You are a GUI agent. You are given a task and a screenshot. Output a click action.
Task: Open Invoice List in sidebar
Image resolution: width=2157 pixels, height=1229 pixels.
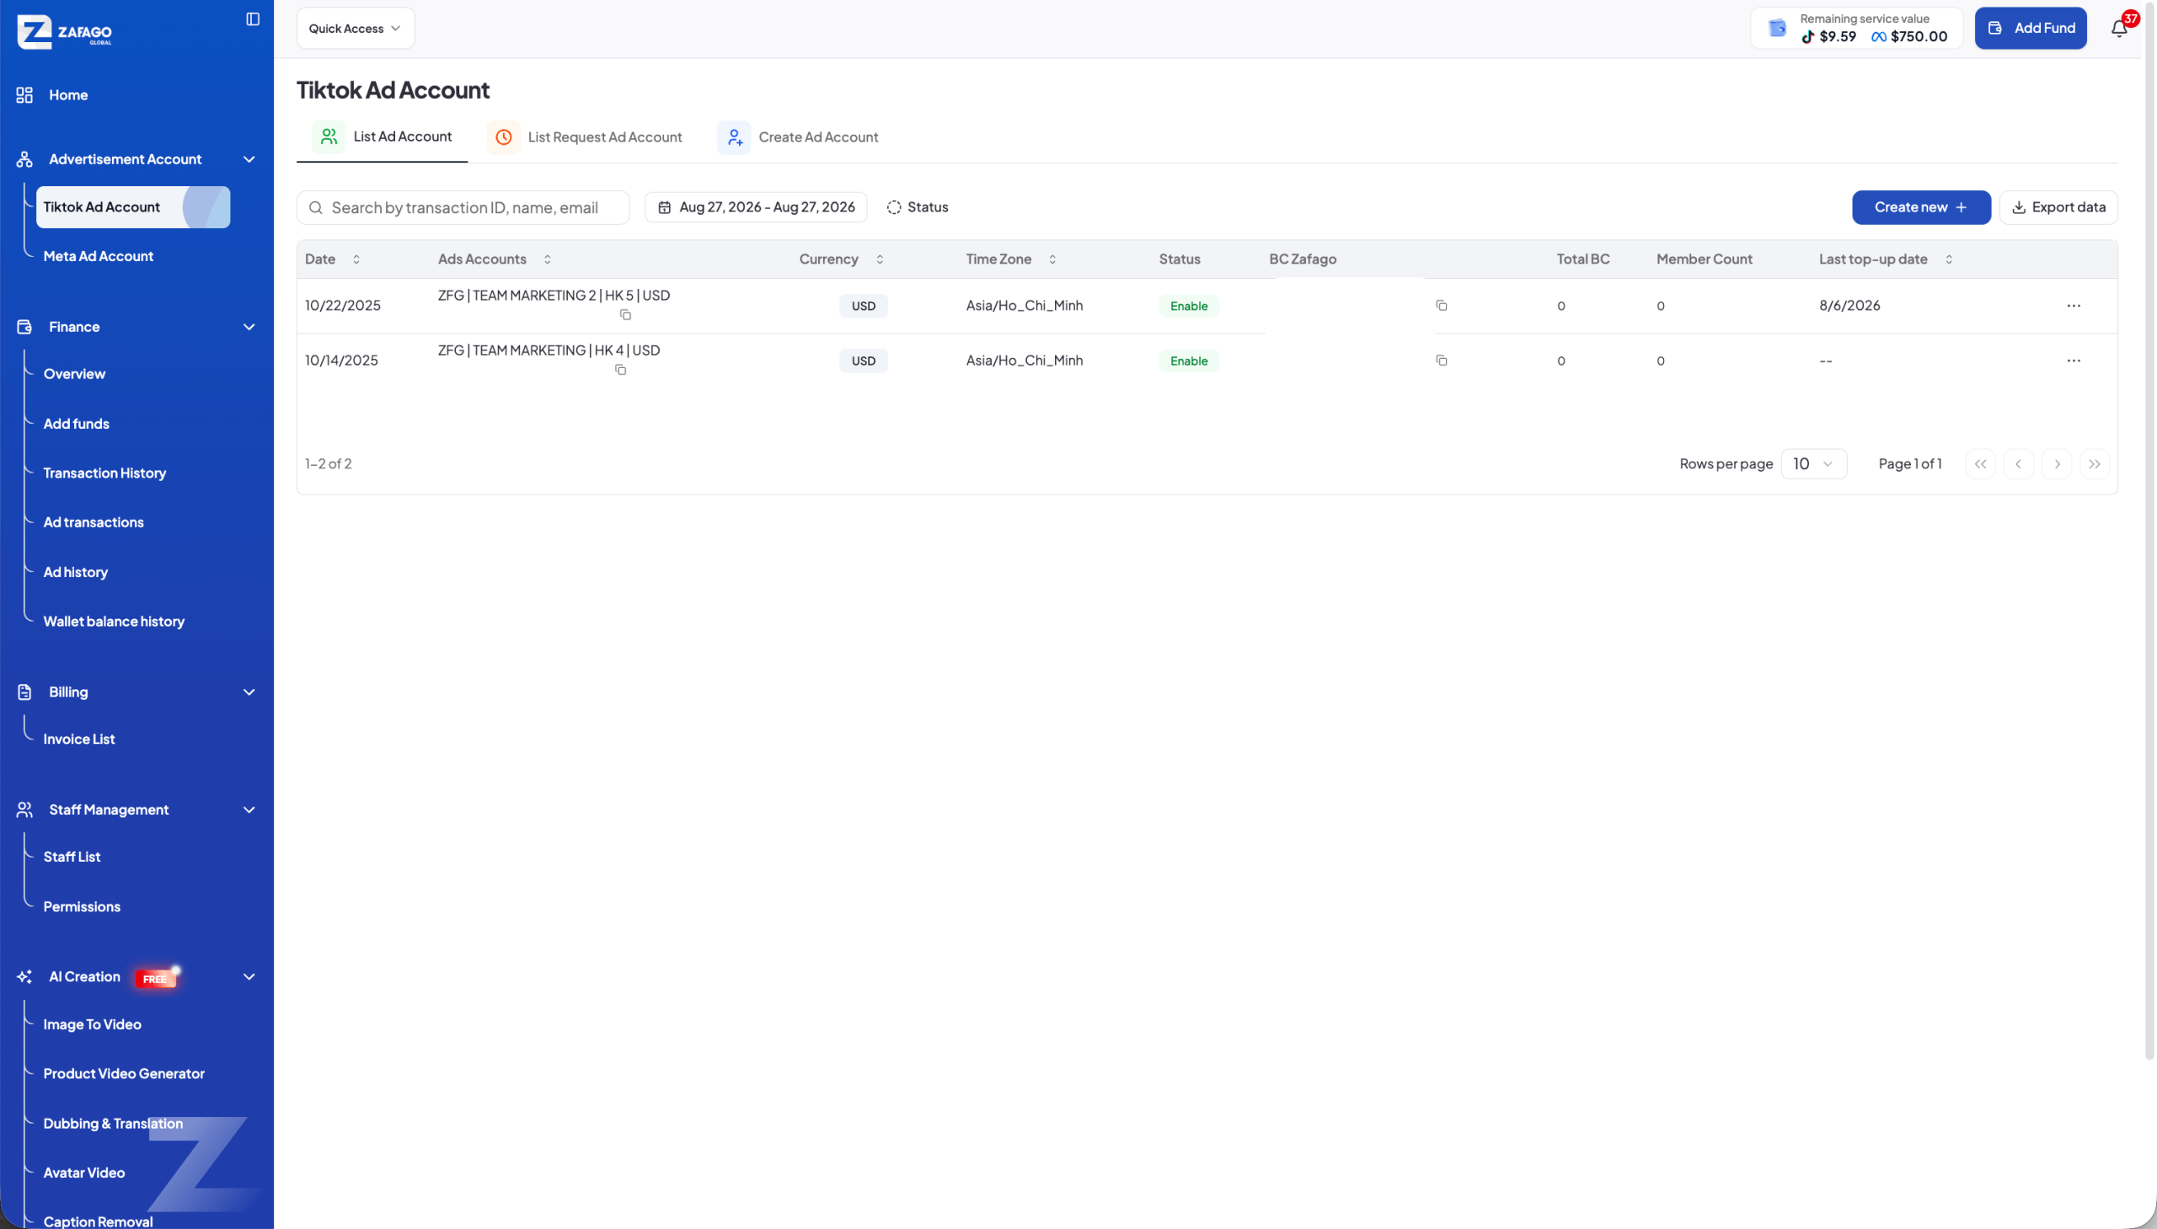(x=79, y=740)
